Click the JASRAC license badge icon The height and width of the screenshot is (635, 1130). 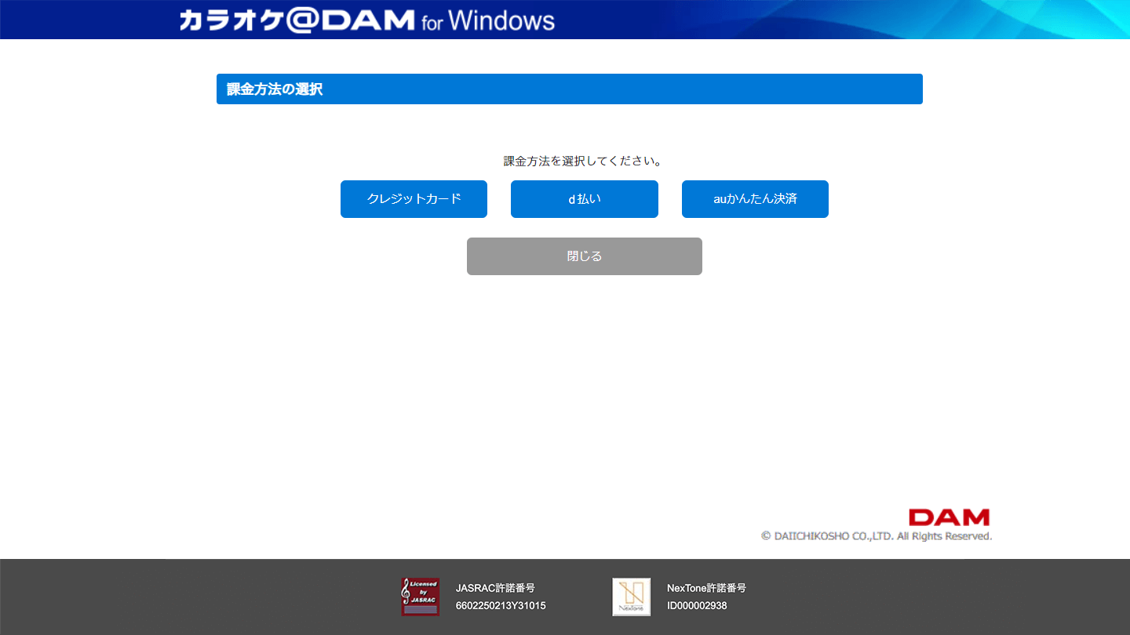click(421, 597)
